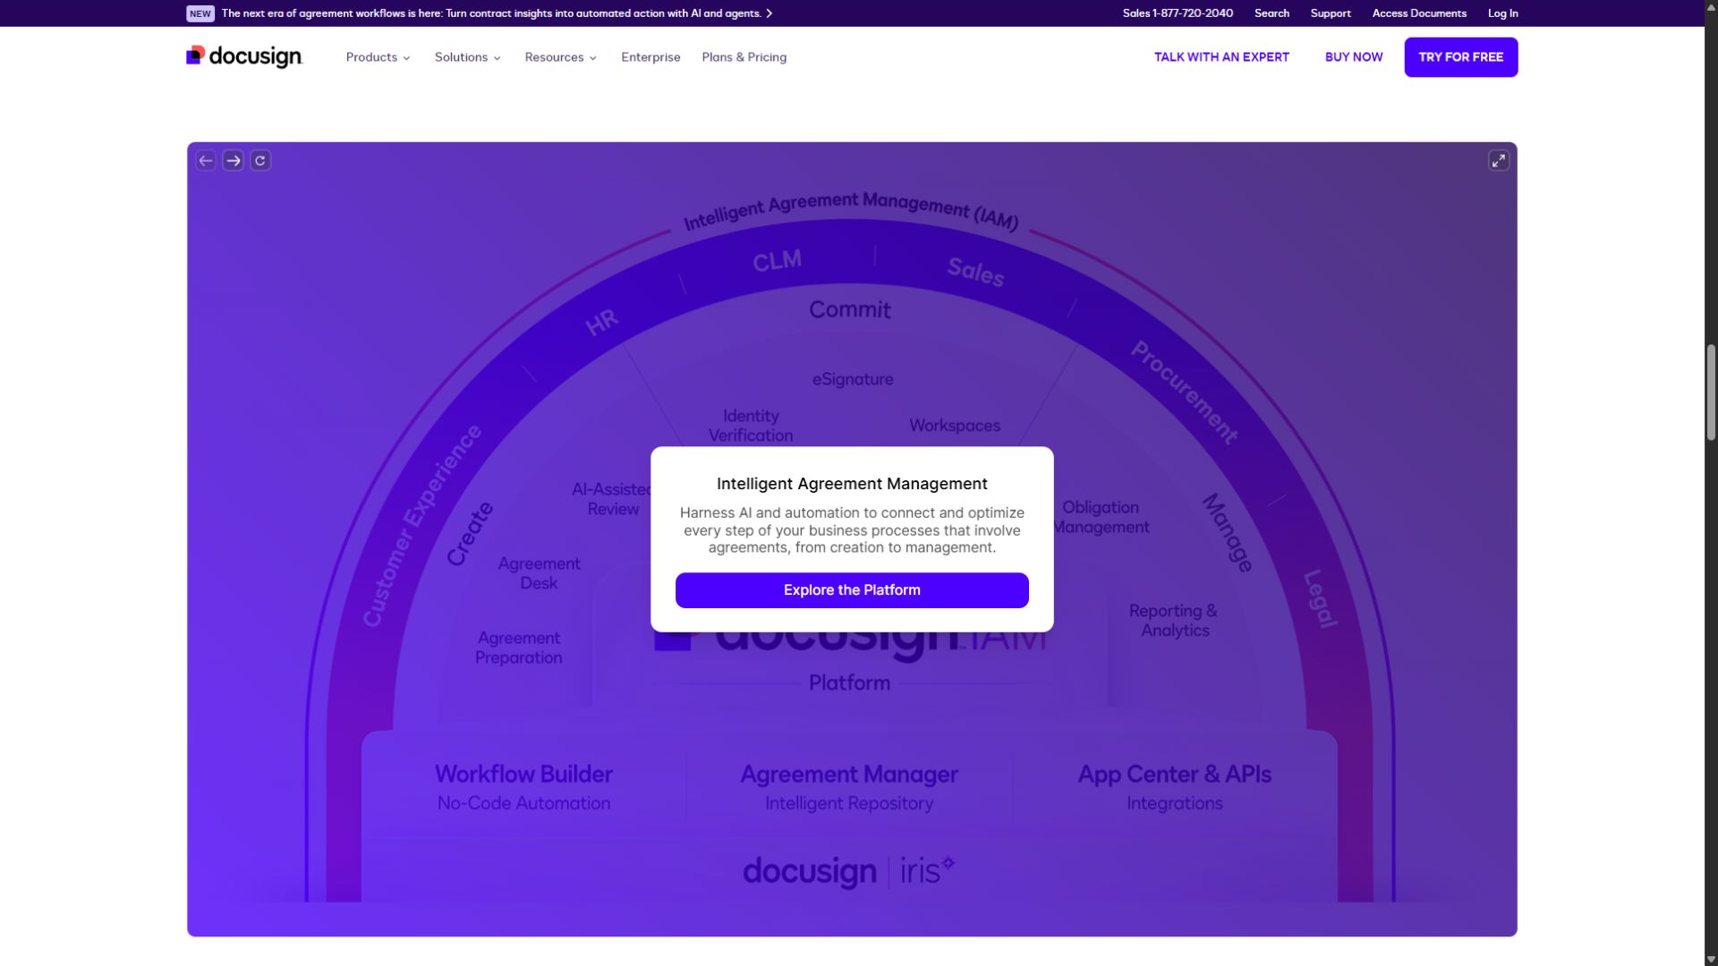Select Reporting & Analytics in the diagram
This screenshot has height=966, width=1718.
pos(1174,621)
